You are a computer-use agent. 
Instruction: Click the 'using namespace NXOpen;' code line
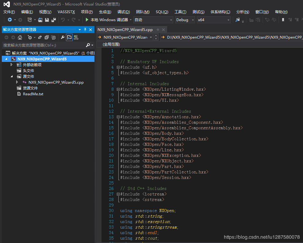click(148, 211)
